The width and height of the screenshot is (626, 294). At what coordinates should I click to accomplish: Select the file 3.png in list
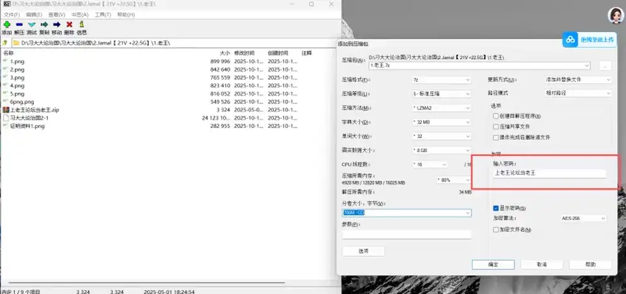(17, 77)
